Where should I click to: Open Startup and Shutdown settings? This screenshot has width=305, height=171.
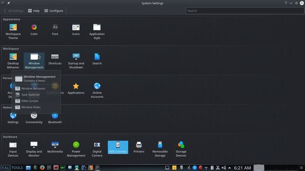(76, 61)
